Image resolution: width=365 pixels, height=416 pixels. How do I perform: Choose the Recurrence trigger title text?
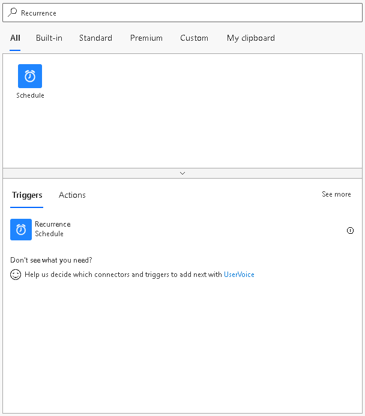(53, 224)
